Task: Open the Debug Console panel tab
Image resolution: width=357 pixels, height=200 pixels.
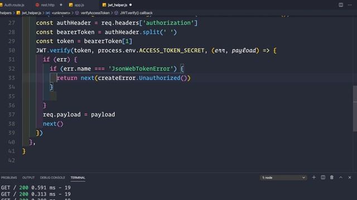Action: (52, 178)
